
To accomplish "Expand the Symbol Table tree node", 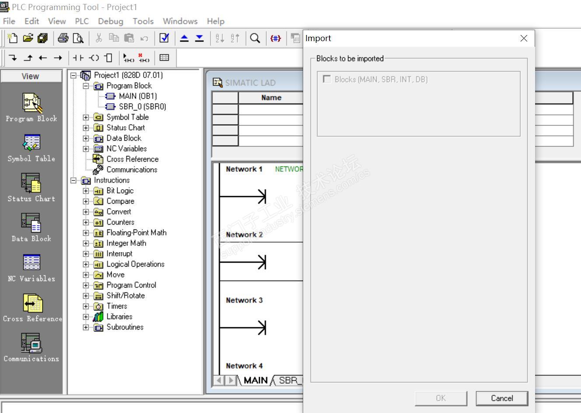I will (86, 117).
